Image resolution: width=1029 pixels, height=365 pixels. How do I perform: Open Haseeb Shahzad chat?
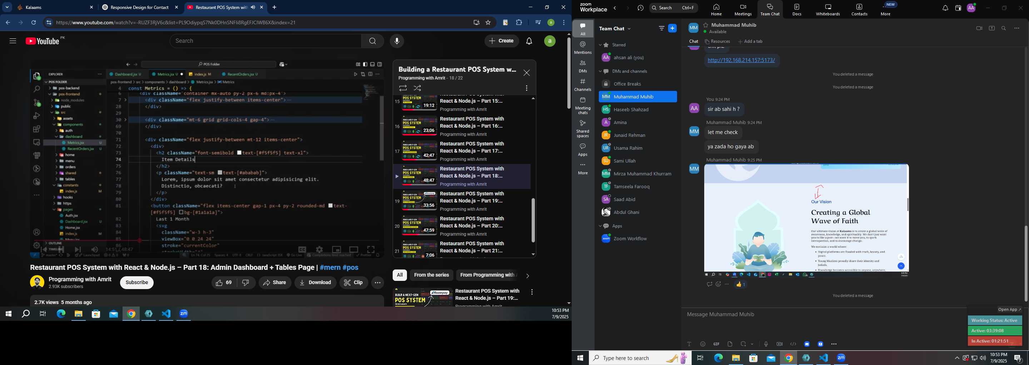coord(637,109)
